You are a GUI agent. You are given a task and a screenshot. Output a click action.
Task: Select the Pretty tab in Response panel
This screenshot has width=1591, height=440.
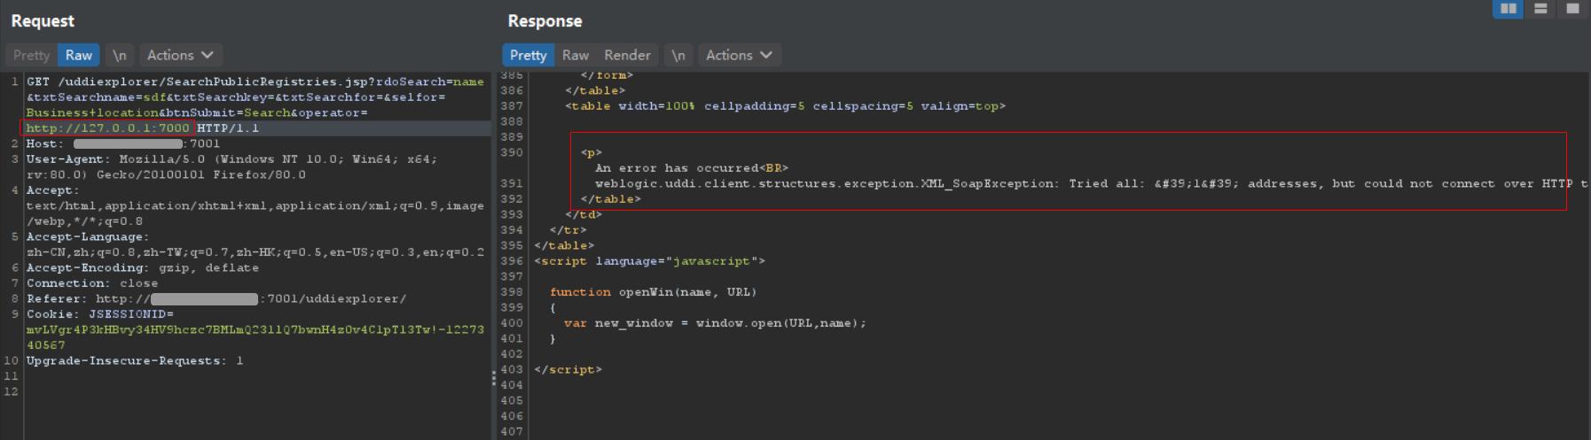click(528, 55)
